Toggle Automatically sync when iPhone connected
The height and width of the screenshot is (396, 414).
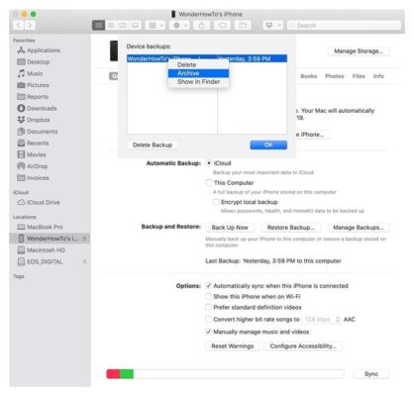(209, 286)
